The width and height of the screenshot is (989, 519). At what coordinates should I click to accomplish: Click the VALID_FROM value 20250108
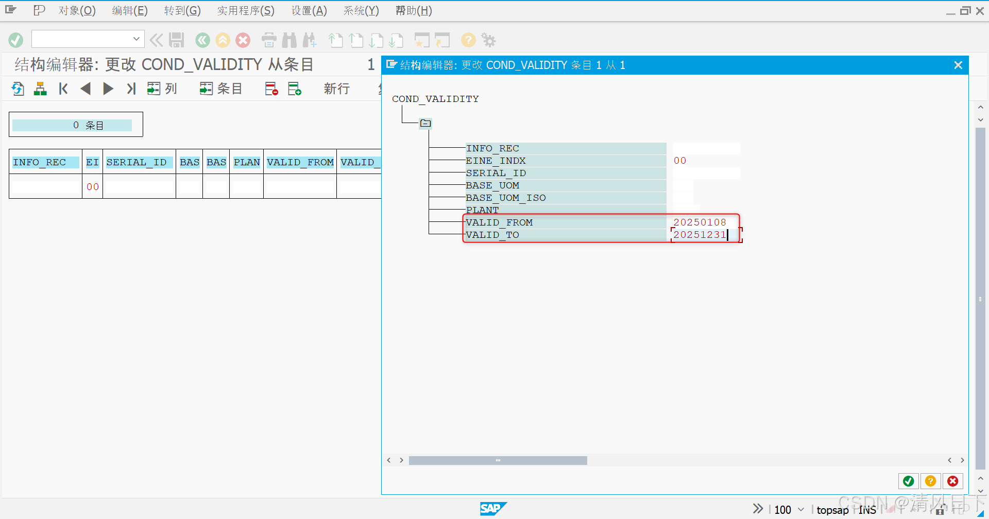pos(700,222)
